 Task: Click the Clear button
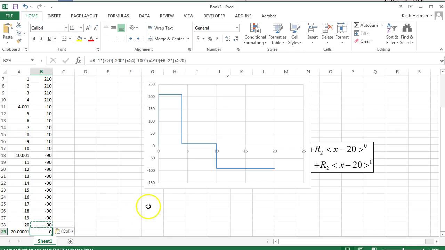pyautogui.click(x=364, y=41)
